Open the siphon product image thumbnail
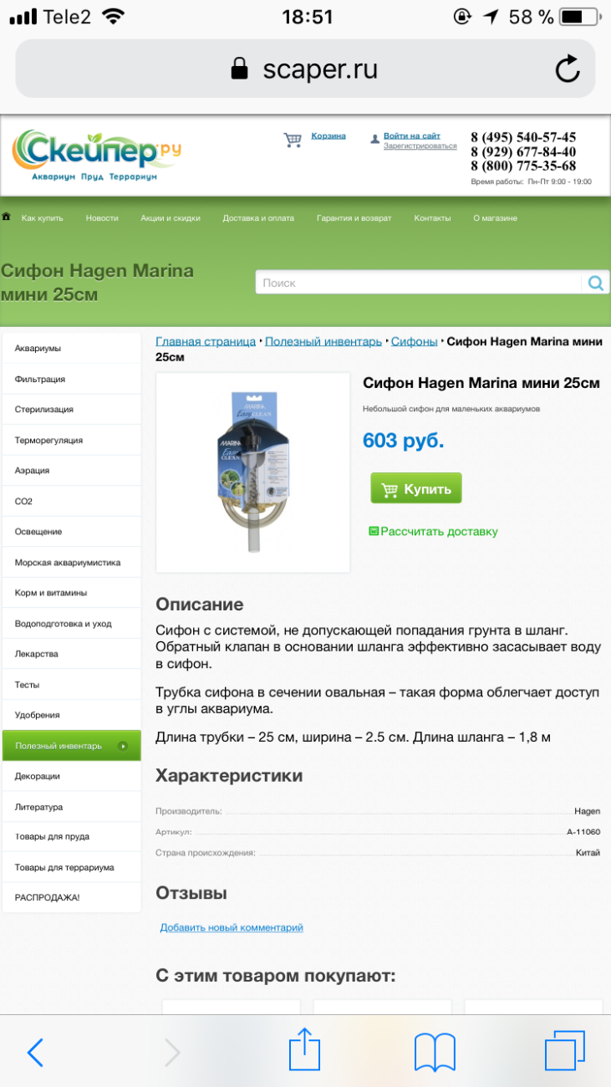Screen dimensions: 611x1087 (252, 472)
